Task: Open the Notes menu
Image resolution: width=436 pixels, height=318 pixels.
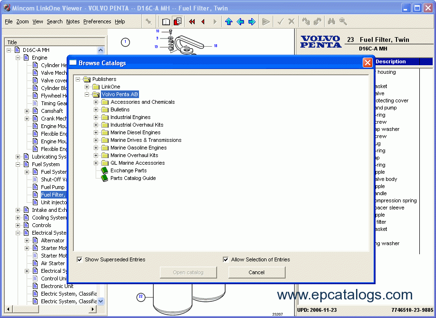Action: tap(73, 21)
